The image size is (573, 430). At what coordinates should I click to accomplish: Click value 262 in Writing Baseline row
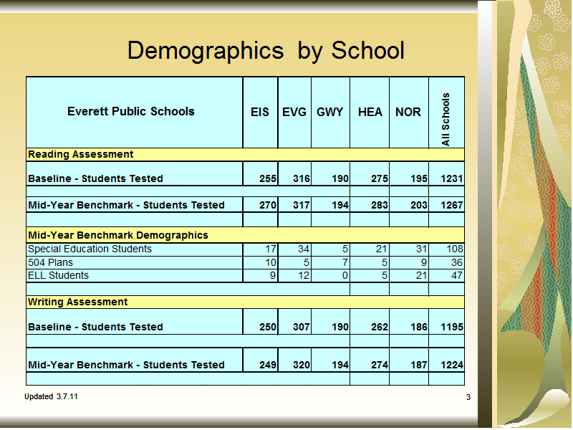[x=380, y=327]
